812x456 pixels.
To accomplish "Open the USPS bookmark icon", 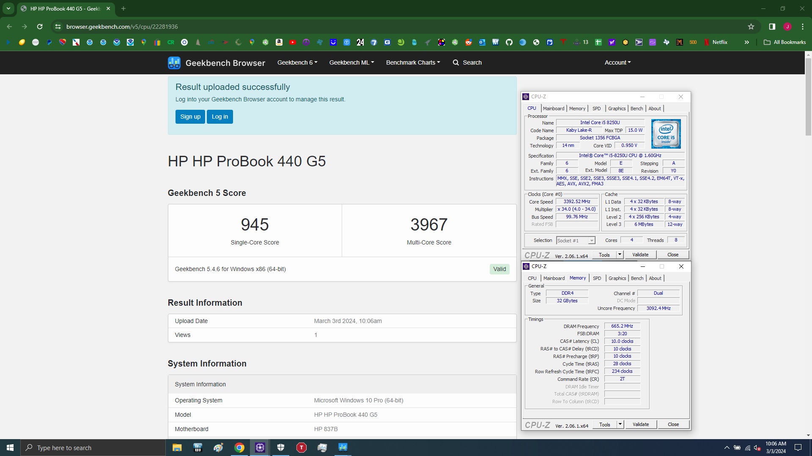I will coord(639,42).
